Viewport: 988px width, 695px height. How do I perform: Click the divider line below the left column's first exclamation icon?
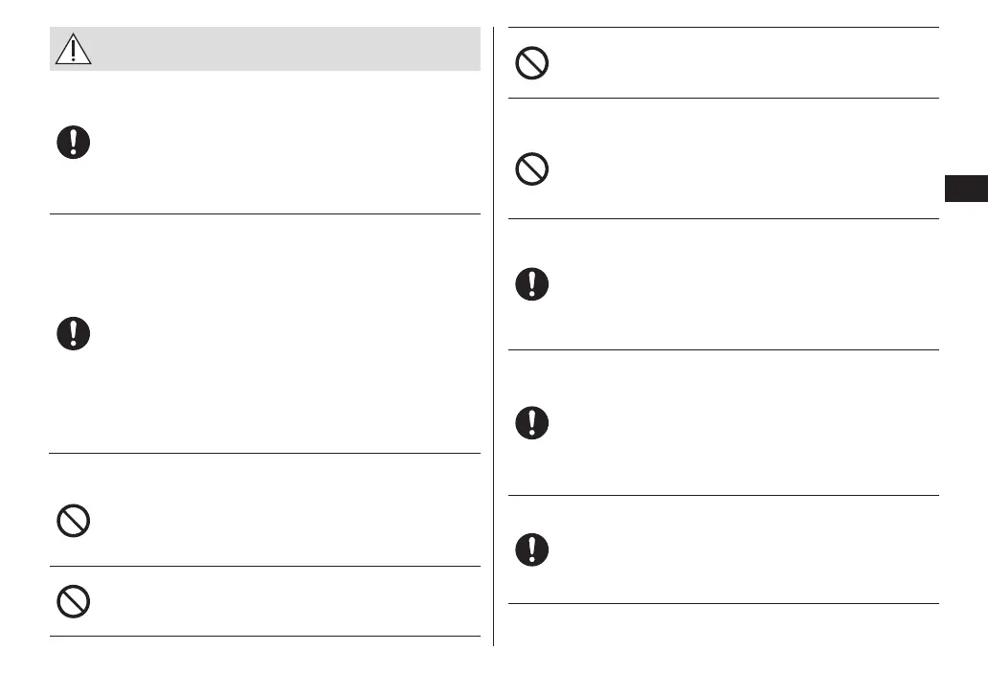tap(264, 213)
